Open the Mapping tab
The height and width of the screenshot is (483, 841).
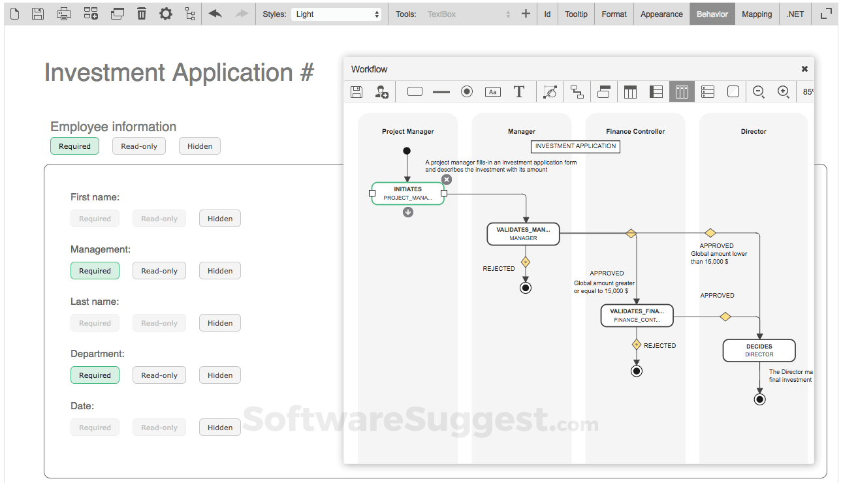(757, 13)
